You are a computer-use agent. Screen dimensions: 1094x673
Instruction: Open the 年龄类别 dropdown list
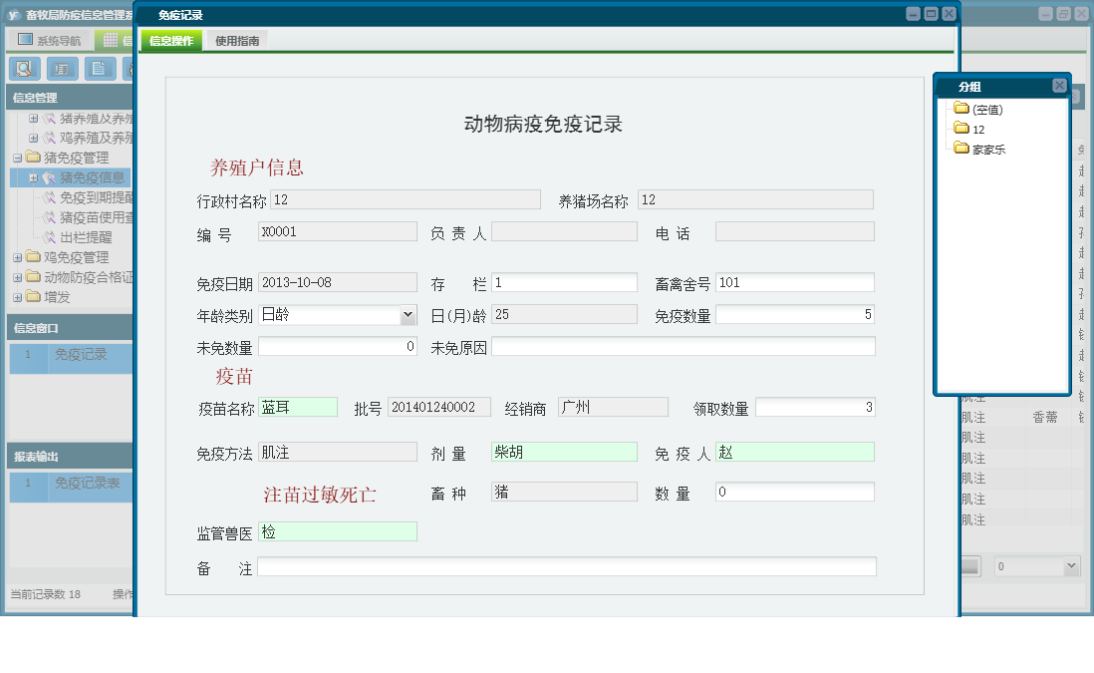coord(408,315)
